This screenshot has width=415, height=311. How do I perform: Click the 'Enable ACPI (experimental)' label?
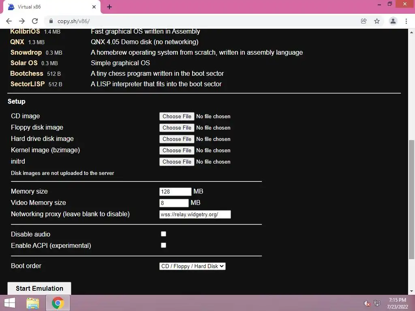[51, 245]
